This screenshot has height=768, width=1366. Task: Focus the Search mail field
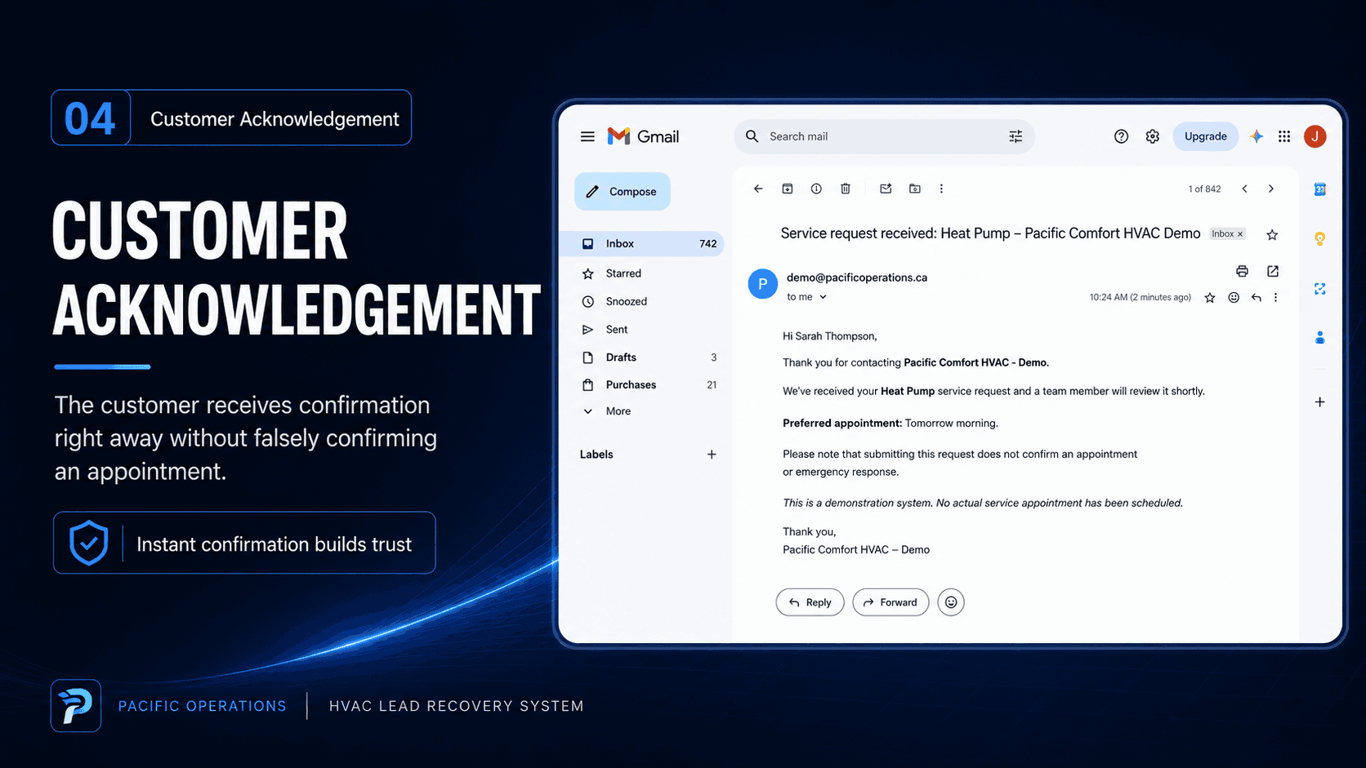click(x=885, y=136)
